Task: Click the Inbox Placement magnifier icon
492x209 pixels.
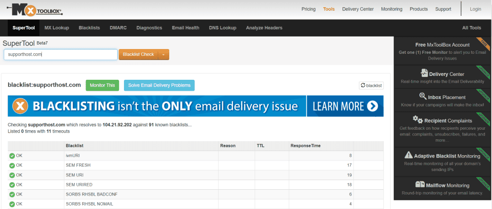Action: [x=422, y=96]
